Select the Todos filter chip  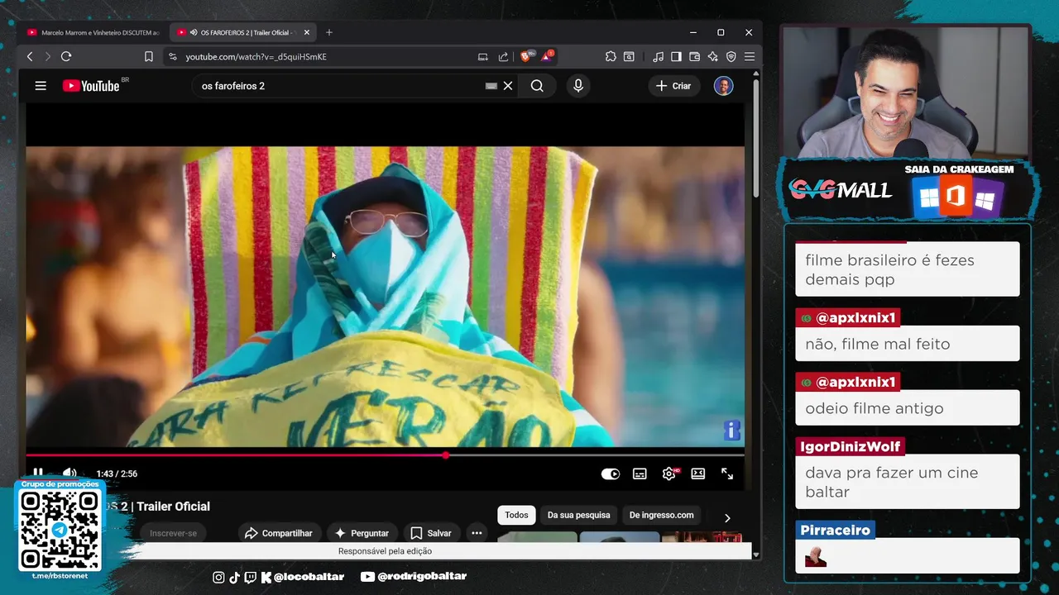click(516, 515)
